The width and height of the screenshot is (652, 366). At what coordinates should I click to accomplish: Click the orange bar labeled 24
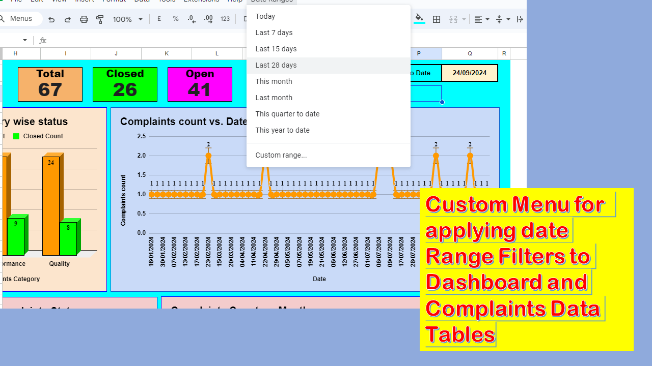coord(51,205)
